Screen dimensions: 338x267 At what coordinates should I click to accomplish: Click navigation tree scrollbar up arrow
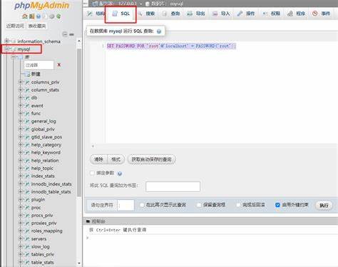tap(79, 41)
